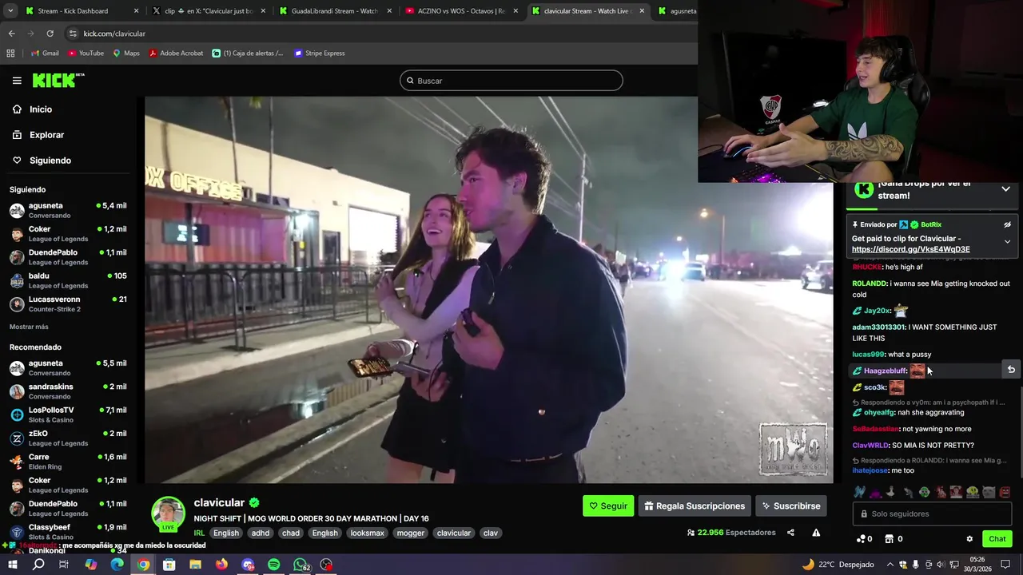This screenshot has width=1023, height=575.
Task: Open LosPollosTV recommended channel
Action: pos(68,414)
